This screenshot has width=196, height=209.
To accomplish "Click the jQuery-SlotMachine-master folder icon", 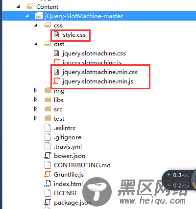I will [x=39, y=16].
